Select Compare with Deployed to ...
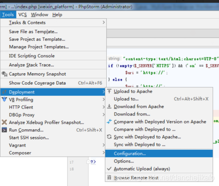This screenshot has height=186, width=219. (x=159, y=129)
